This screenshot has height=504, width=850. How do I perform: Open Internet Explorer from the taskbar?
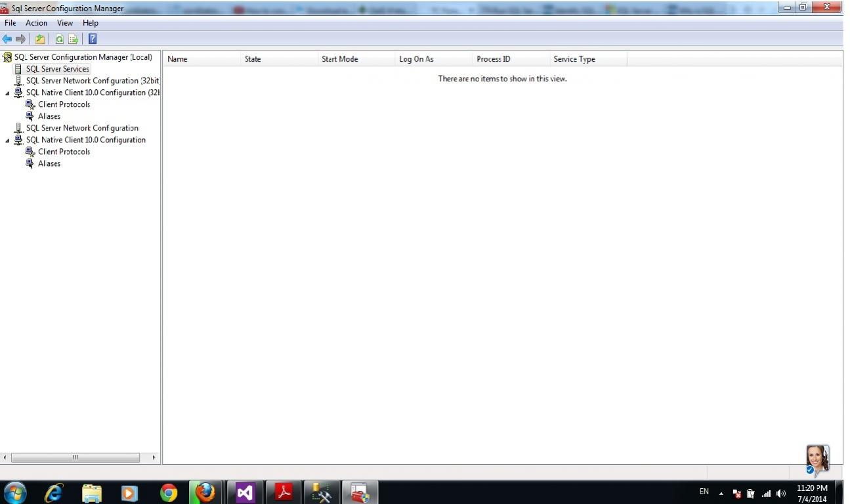click(54, 492)
